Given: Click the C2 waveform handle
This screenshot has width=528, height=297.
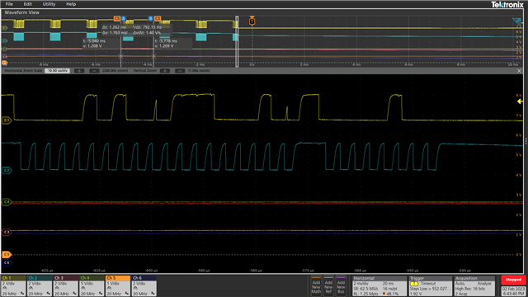Looking at the screenshot, I should (6, 171).
